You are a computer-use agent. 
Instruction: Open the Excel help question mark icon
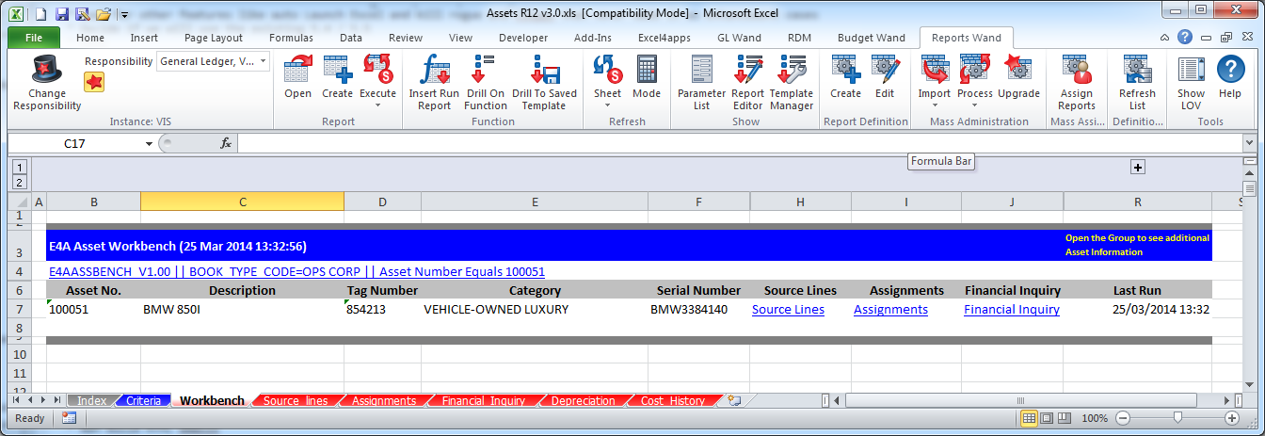1184,38
